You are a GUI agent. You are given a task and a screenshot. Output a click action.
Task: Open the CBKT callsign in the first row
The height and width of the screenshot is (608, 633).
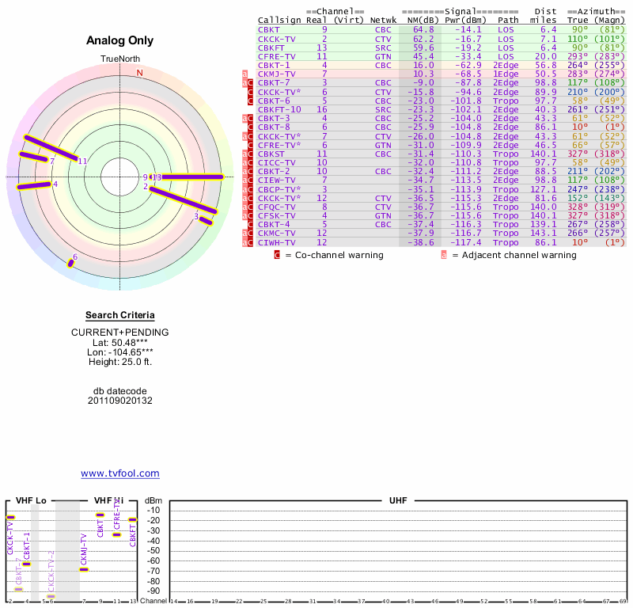click(x=267, y=29)
